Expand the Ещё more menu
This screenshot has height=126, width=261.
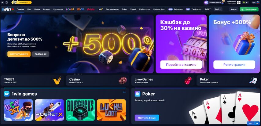click(218, 9)
